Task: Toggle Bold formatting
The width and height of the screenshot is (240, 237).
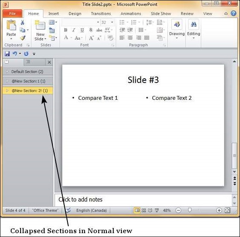Action: click(x=66, y=30)
